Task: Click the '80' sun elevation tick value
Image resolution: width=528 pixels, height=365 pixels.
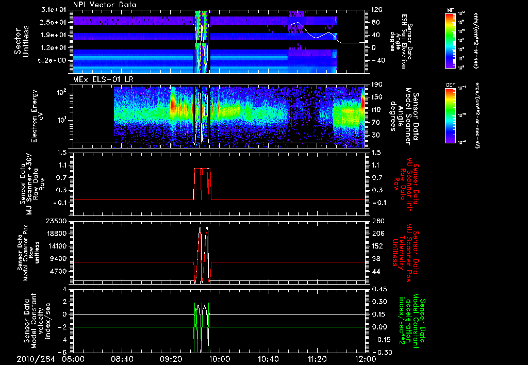Action: coord(375,22)
